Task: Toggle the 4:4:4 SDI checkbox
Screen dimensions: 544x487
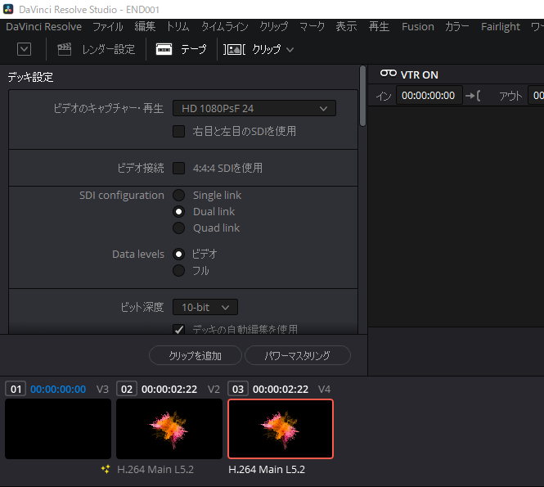Action: click(x=178, y=168)
